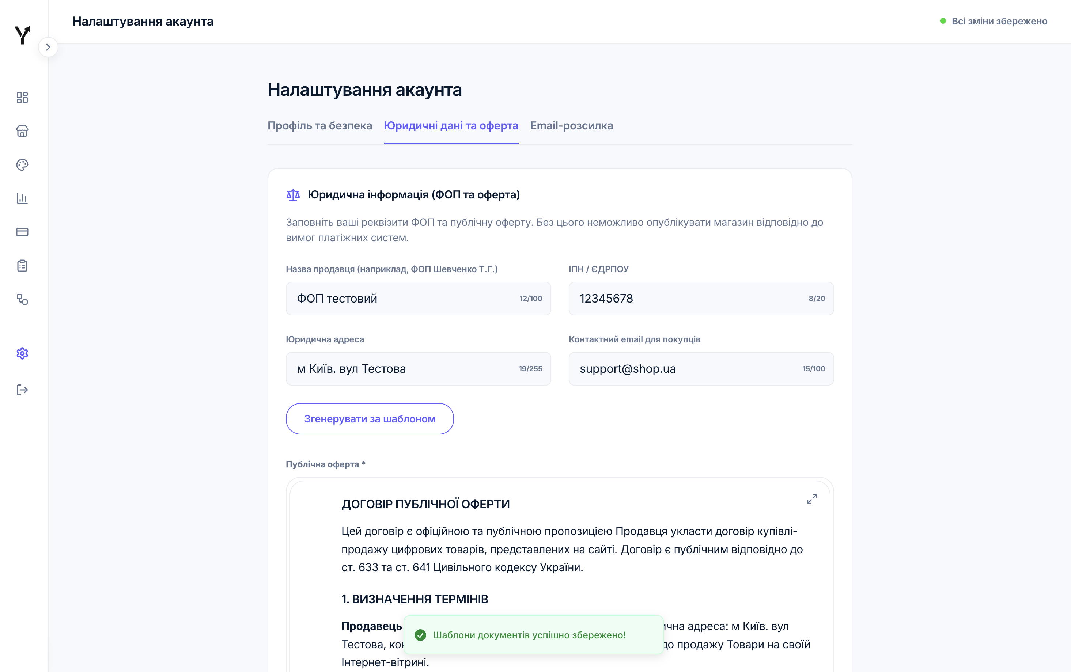Open the analytics bar chart icon
The width and height of the screenshot is (1071, 672).
(x=22, y=198)
